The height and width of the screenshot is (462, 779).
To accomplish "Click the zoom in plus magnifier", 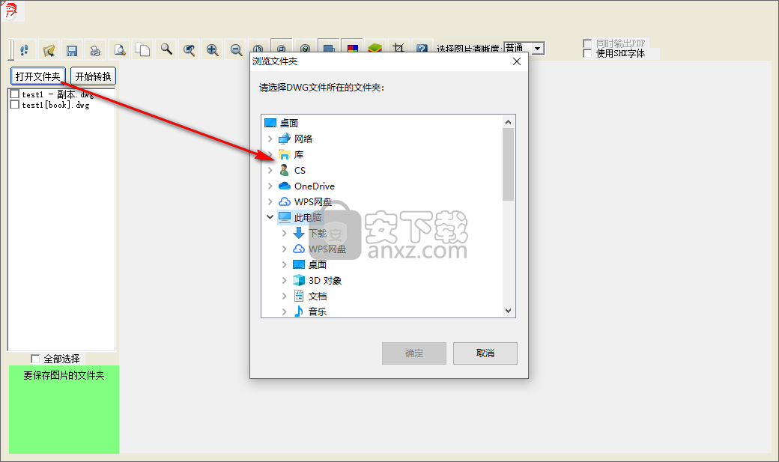I will (213, 49).
